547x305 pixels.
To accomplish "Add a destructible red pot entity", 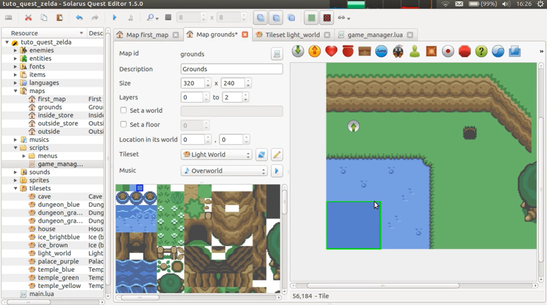I will click(348, 51).
